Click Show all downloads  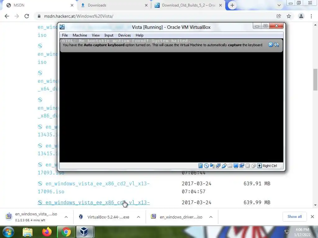(x=294, y=217)
